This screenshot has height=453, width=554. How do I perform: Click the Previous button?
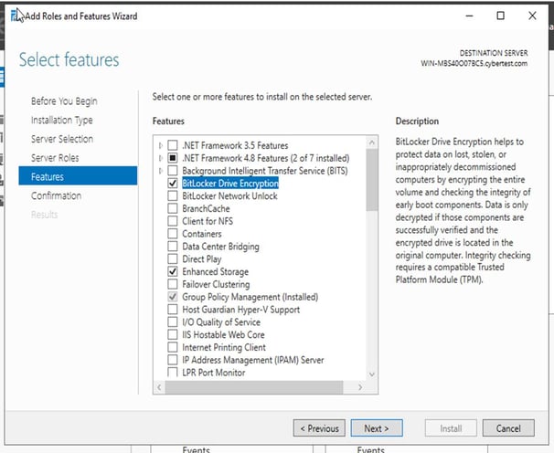click(319, 428)
